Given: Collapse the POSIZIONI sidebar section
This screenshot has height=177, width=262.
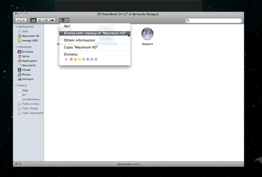Looking at the screenshot, I should point(16,47).
